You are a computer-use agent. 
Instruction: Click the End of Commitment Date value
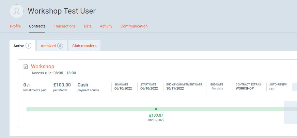click(x=175, y=88)
